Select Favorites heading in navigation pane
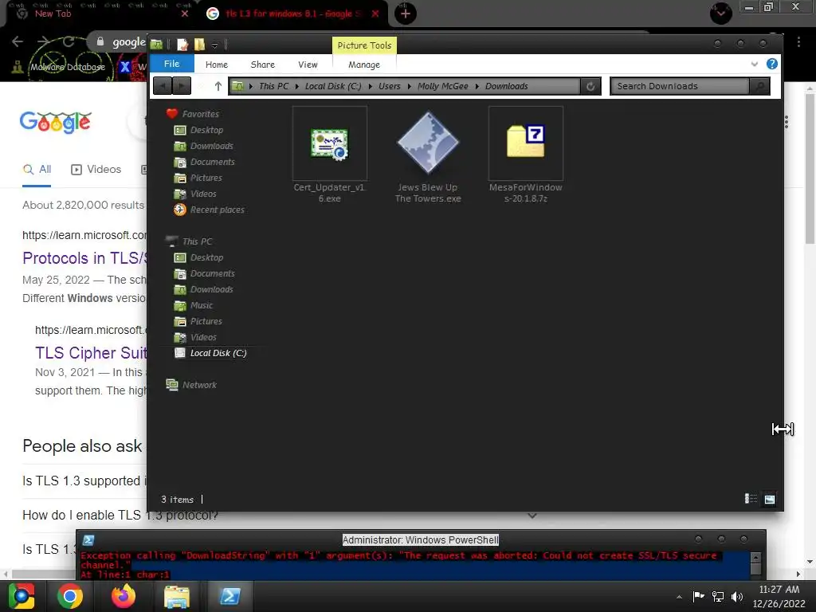This screenshot has height=612, width=816. [200, 114]
